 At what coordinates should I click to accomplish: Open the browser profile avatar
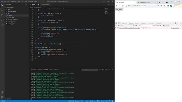tap(171, 6)
